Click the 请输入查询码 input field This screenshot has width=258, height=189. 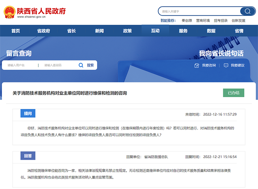click(58, 65)
